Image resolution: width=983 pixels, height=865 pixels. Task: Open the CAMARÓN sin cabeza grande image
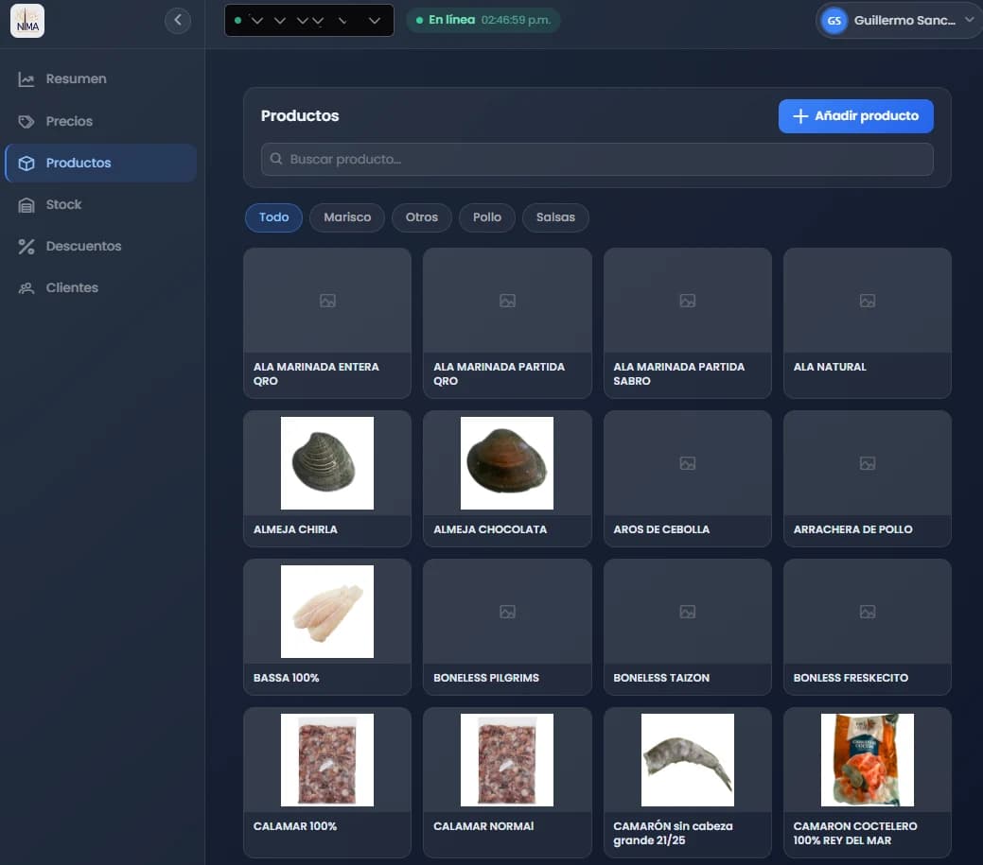pos(688,760)
